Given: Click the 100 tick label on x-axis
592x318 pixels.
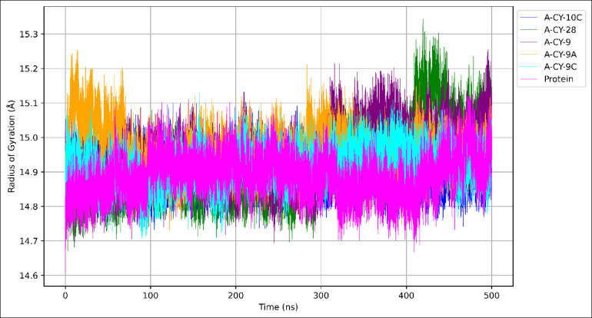Looking at the screenshot, I should pos(151,294).
